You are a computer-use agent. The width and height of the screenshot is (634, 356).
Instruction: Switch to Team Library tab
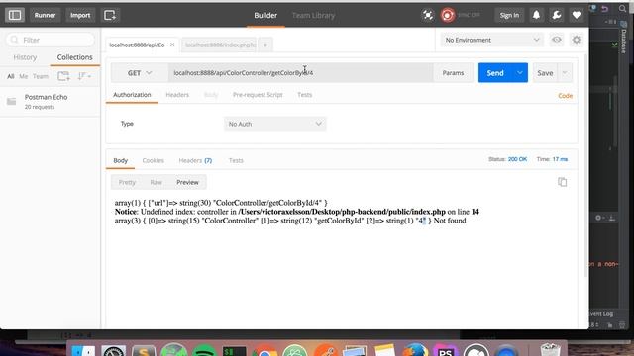[x=313, y=16]
